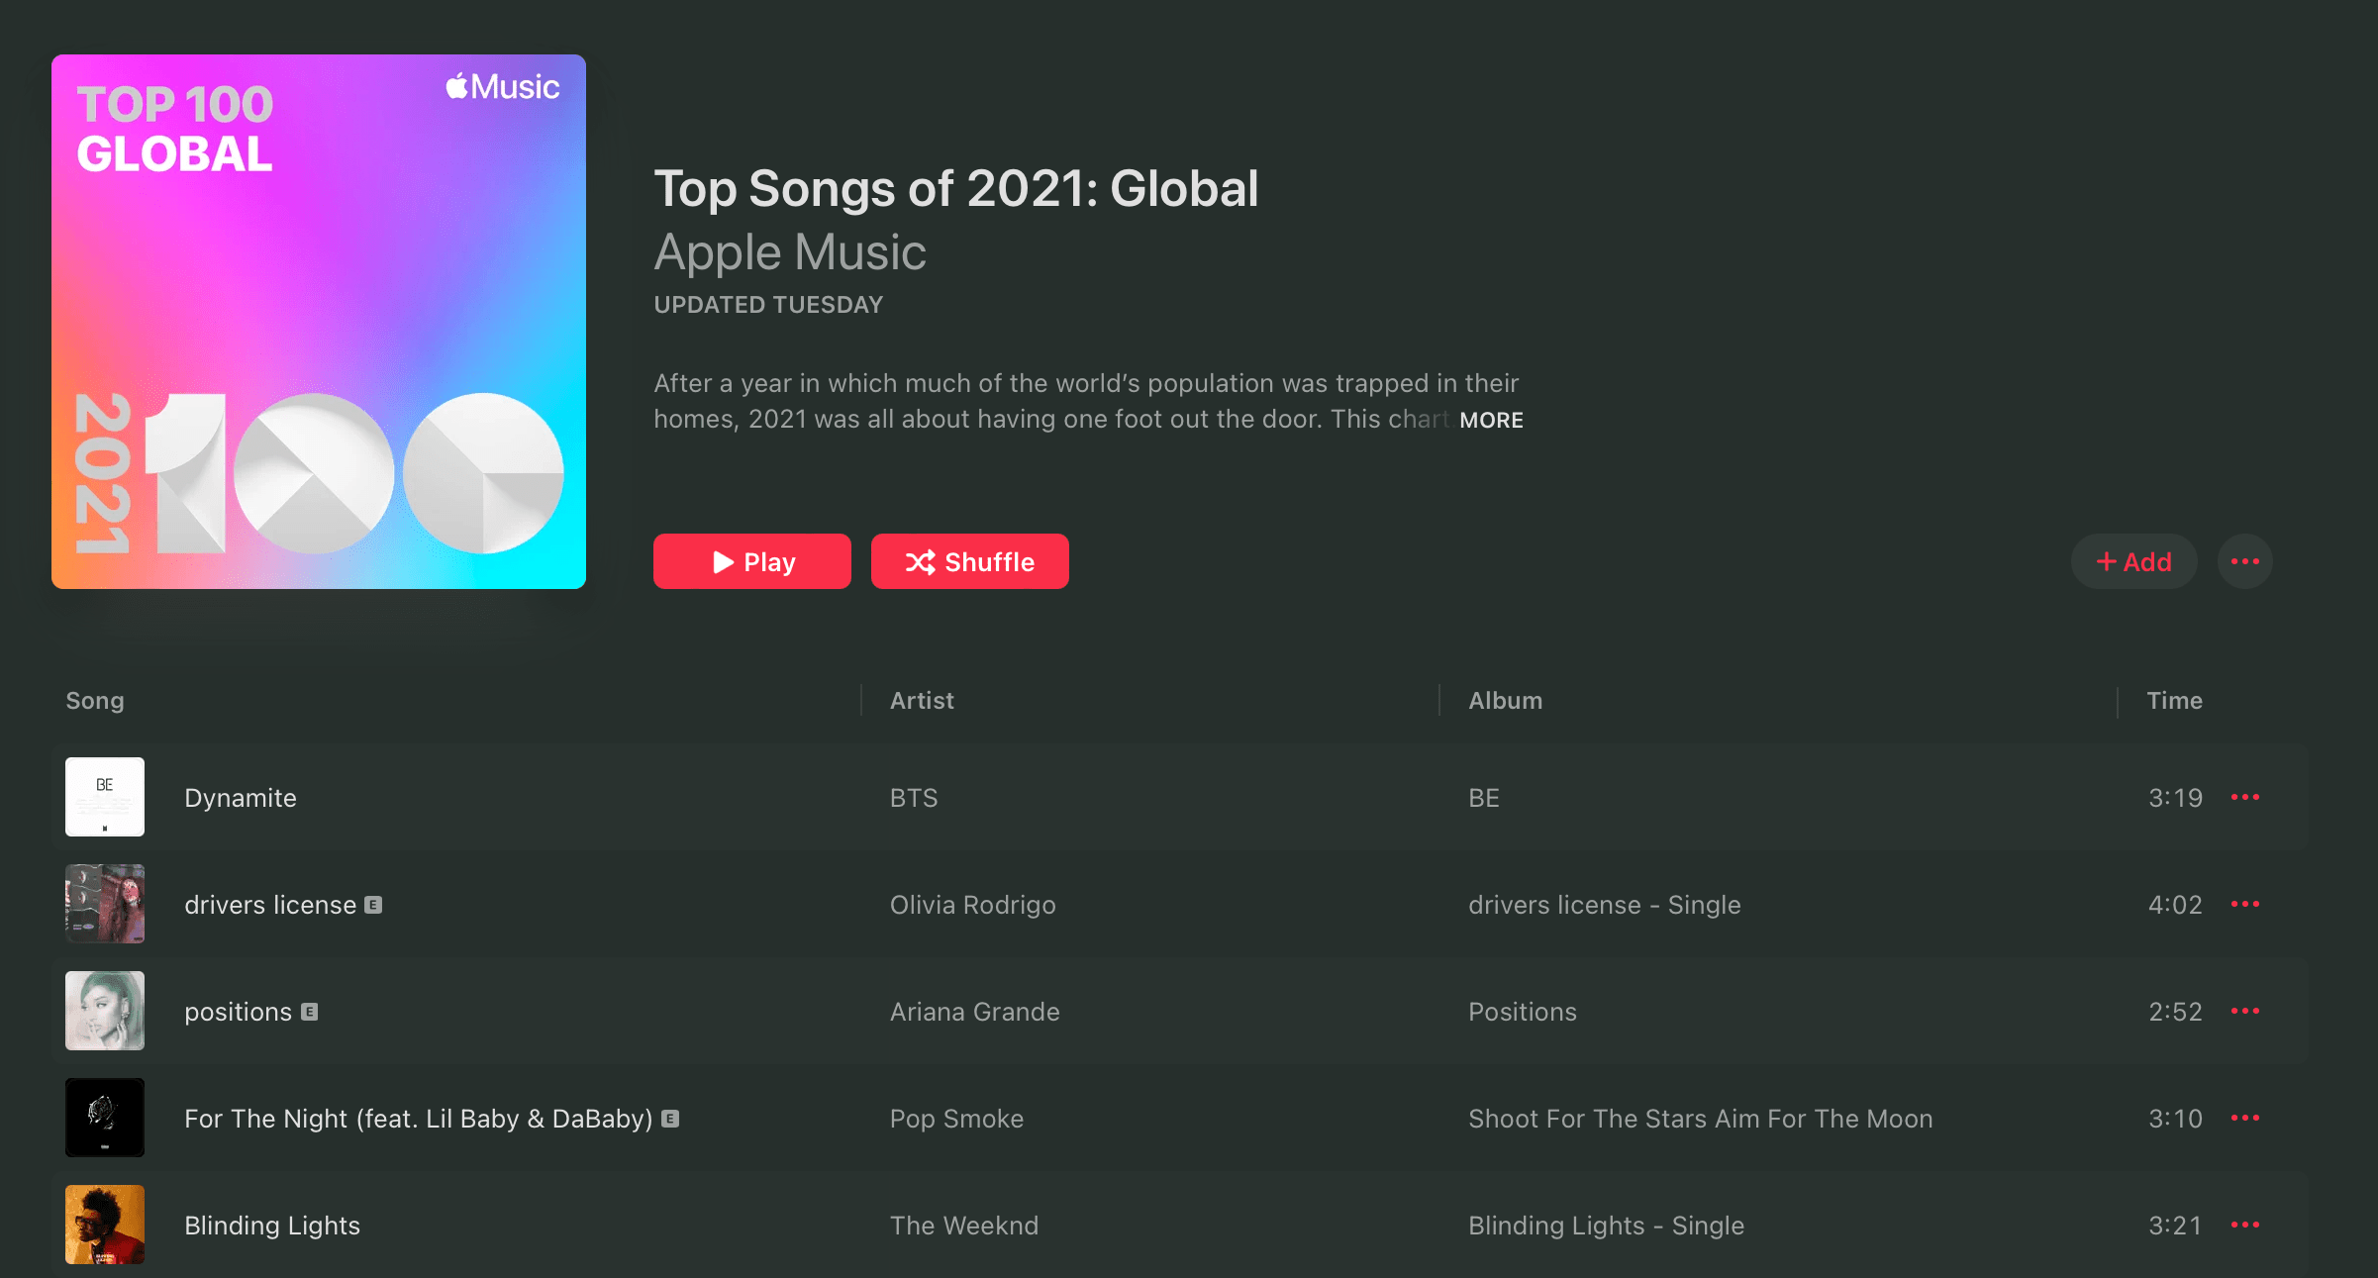
Task: Open playlist more options ellipsis button
Action: pos(2244,562)
